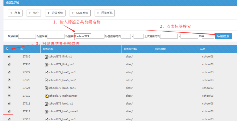Select the 核心 category button
This screenshot has width=237, height=121.
pyautogui.click(x=34, y=13)
